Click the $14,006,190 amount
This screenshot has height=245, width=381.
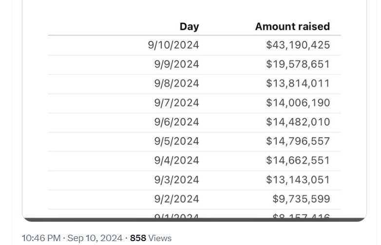[x=298, y=103]
